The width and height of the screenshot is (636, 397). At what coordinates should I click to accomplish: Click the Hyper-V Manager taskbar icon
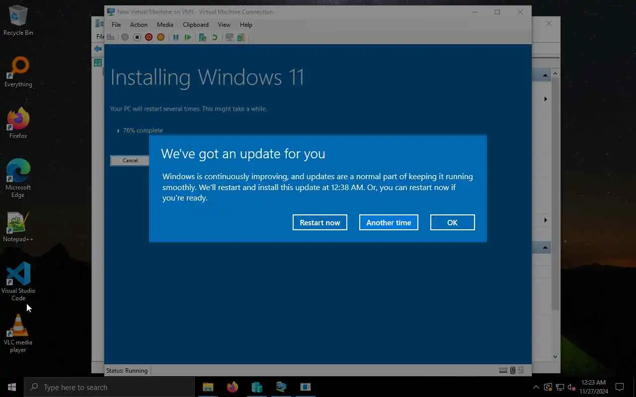click(x=256, y=387)
